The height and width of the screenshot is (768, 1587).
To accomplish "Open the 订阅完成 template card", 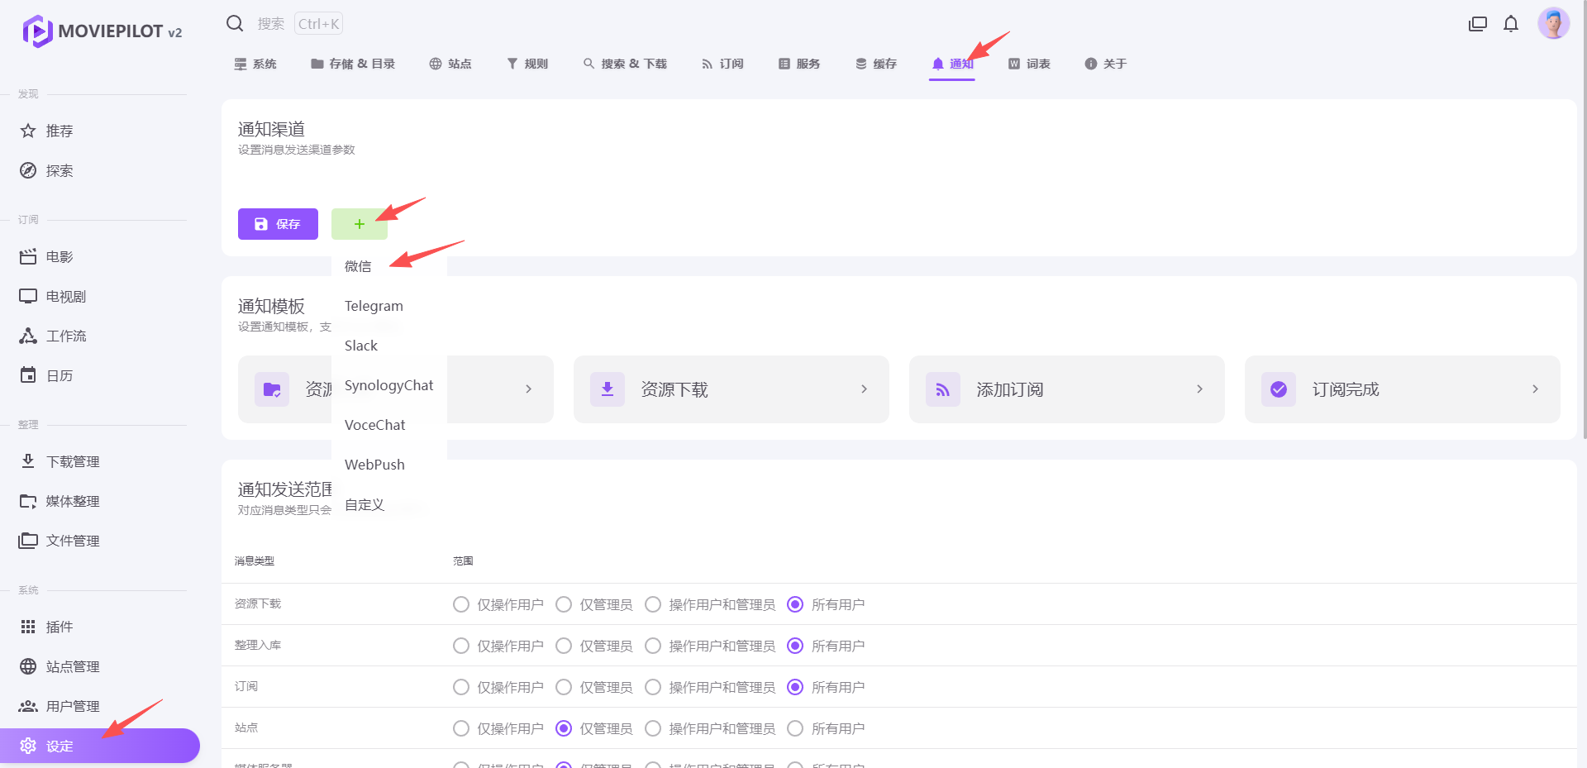I will pyautogui.click(x=1402, y=389).
